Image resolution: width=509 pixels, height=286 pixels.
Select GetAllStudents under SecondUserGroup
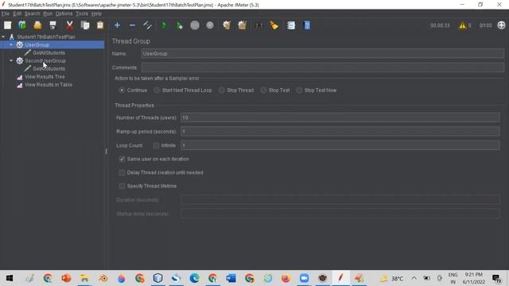pyautogui.click(x=49, y=69)
